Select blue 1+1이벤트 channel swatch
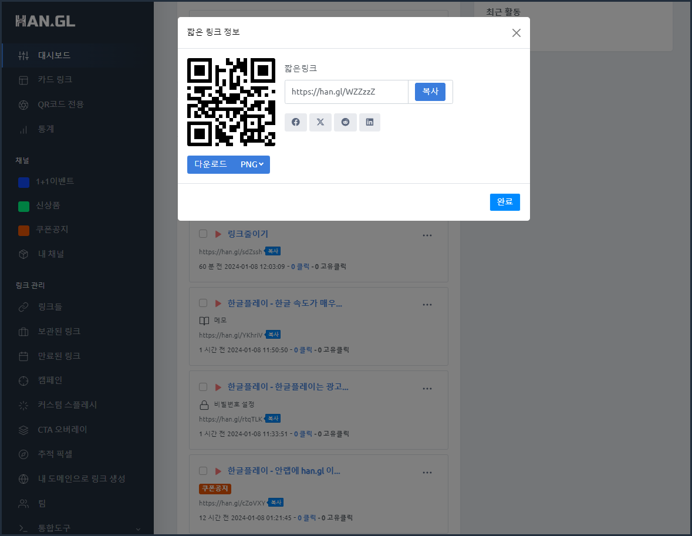Image resolution: width=692 pixels, height=536 pixels. 24,183
